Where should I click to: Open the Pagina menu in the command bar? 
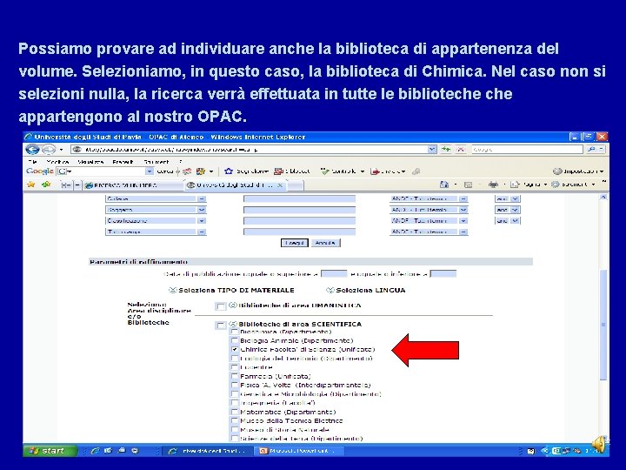[528, 185]
